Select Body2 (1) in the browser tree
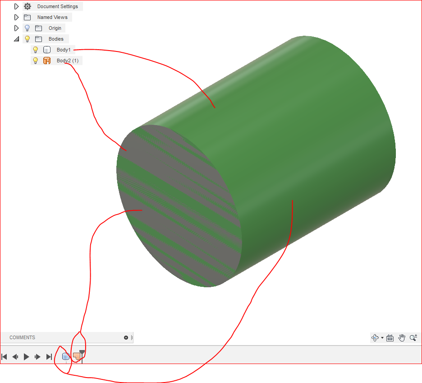Viewport: 422px width, 383px height. (67, 61)
